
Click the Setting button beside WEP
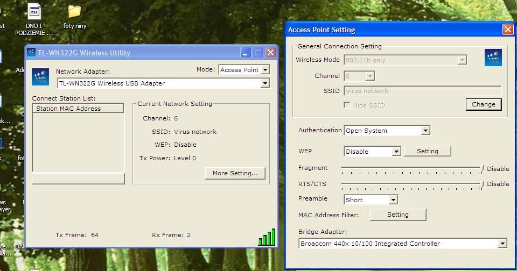[427, 151]
